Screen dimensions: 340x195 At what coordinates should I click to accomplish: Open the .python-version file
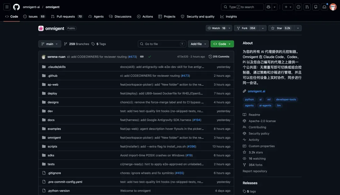[59, 191]
